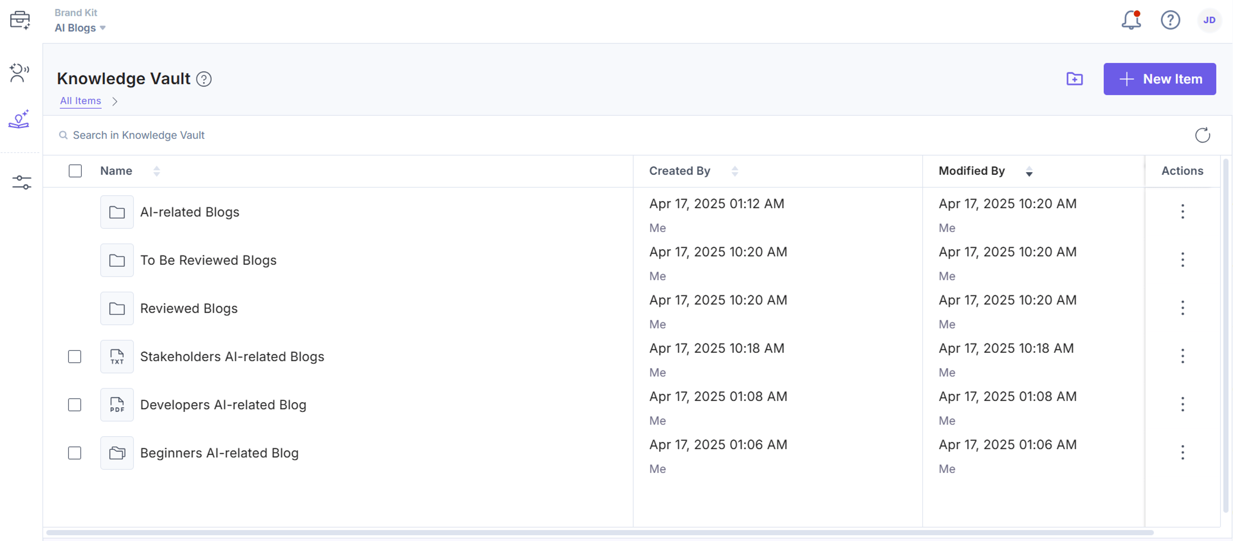Open the Reviewed Blogs folder name
The width and height of the screenshot is (1233, 541).
click(188, 309)
